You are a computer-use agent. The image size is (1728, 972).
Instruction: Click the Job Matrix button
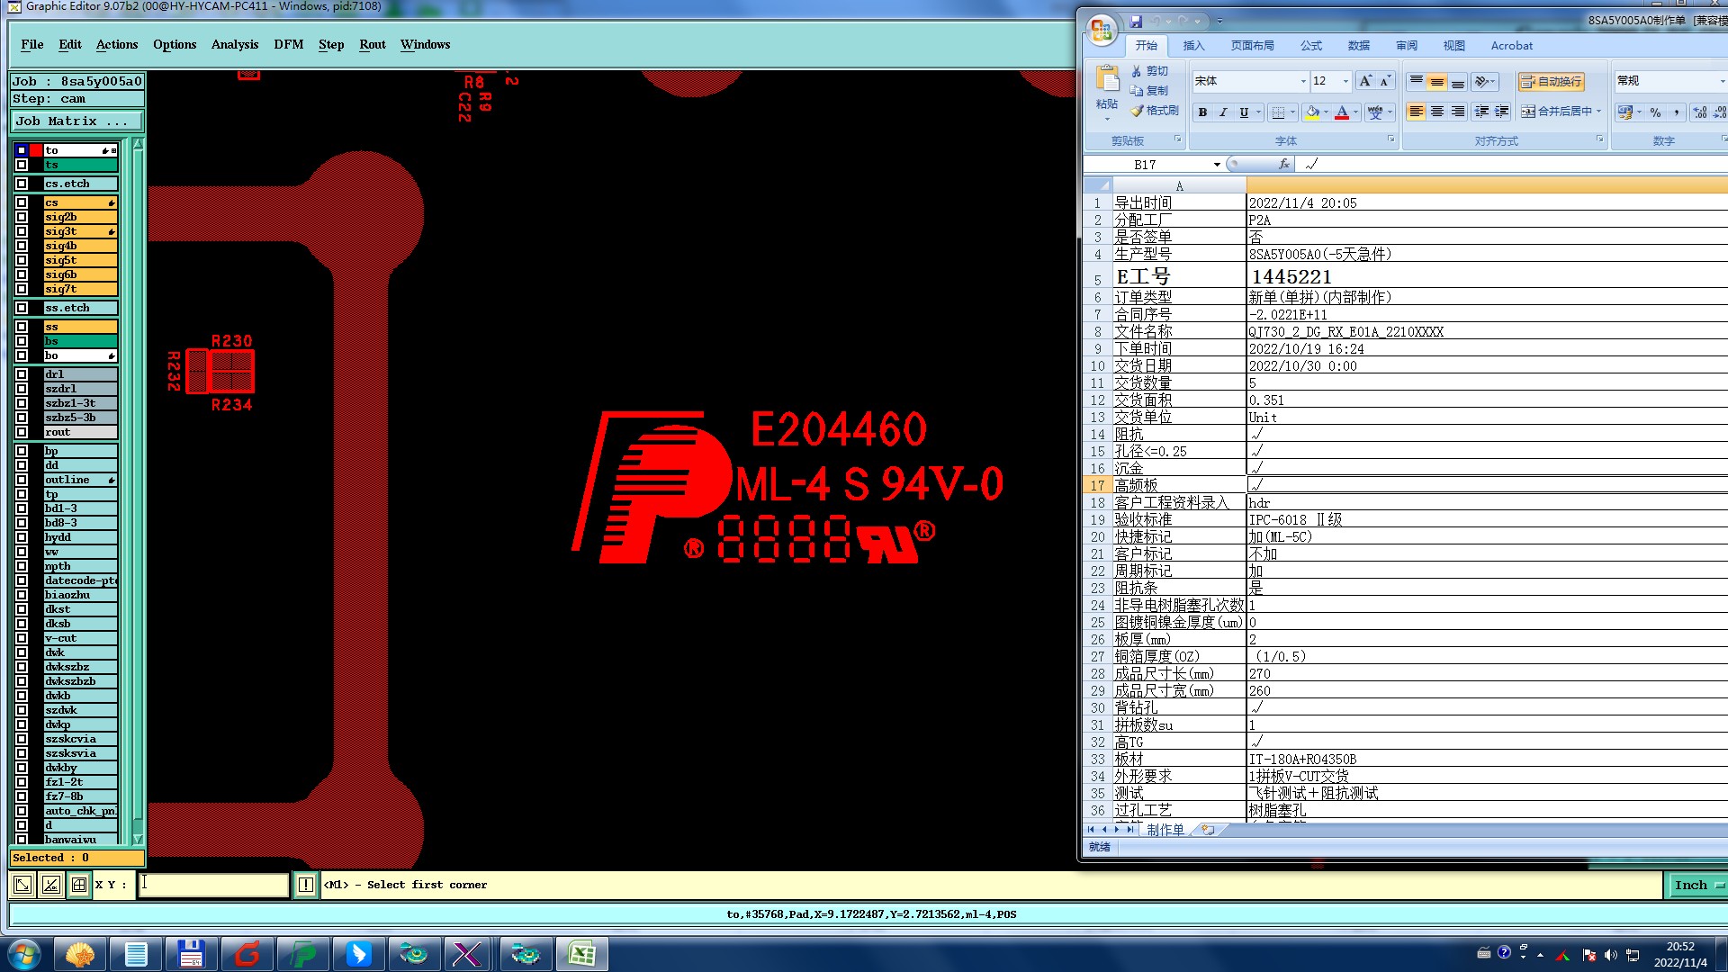pos(76,121)
